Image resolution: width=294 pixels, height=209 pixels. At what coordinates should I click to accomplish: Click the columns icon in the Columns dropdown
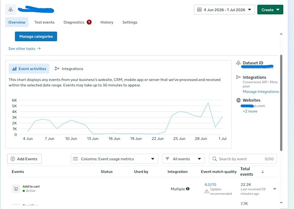point(76,159)
